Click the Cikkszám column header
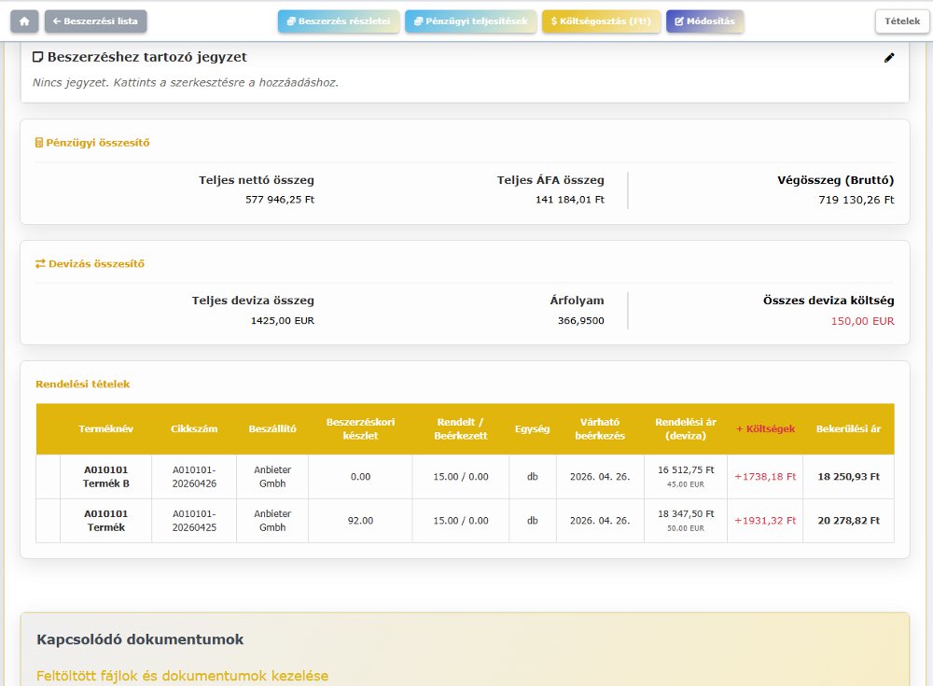Viewport: 933px width, 686px height. (194, 429)
